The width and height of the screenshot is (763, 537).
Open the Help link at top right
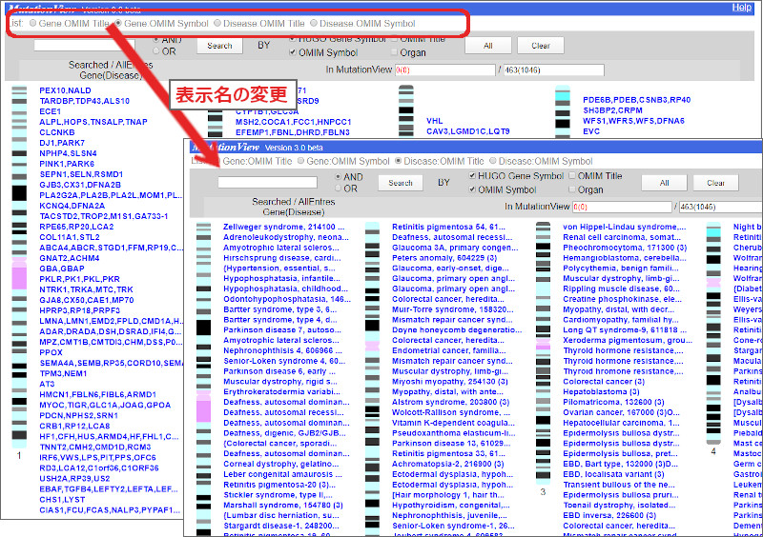click(742, 8)
